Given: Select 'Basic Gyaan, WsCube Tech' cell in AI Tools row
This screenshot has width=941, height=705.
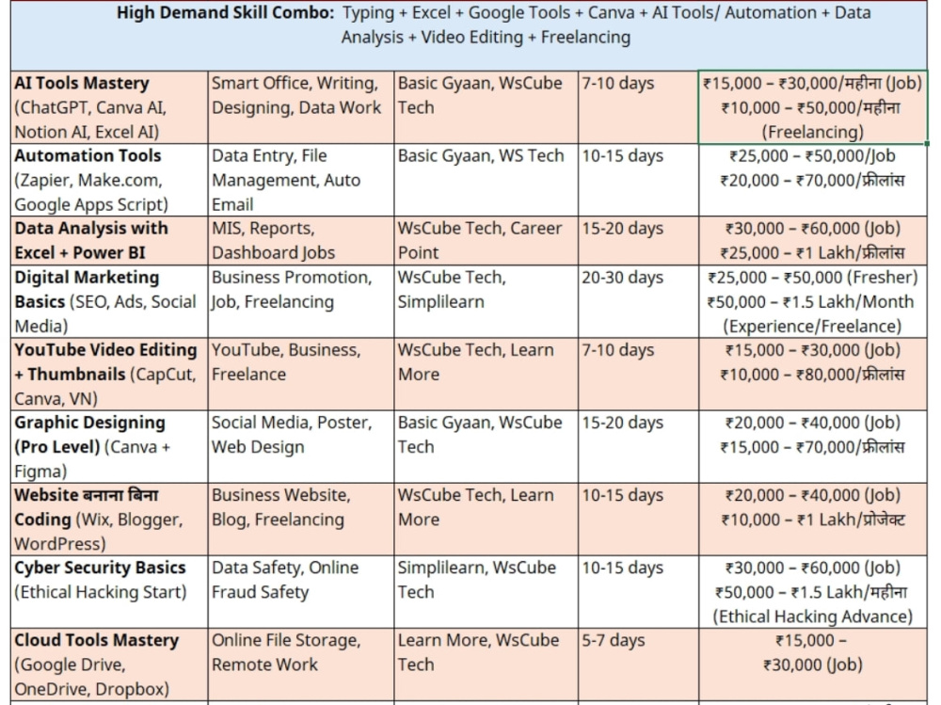Looking at the screenshot, I should (x=486, y=107).
